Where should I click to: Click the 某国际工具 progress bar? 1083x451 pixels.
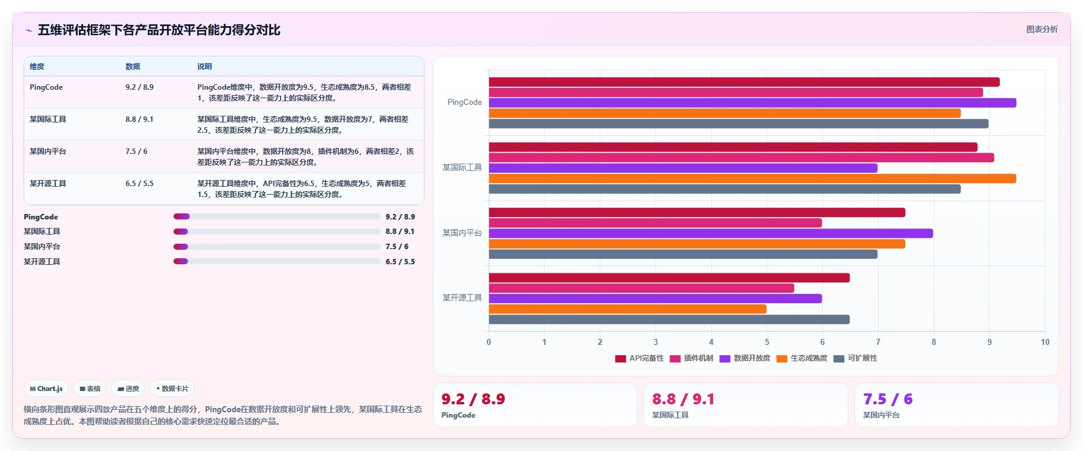pos(277,232)
